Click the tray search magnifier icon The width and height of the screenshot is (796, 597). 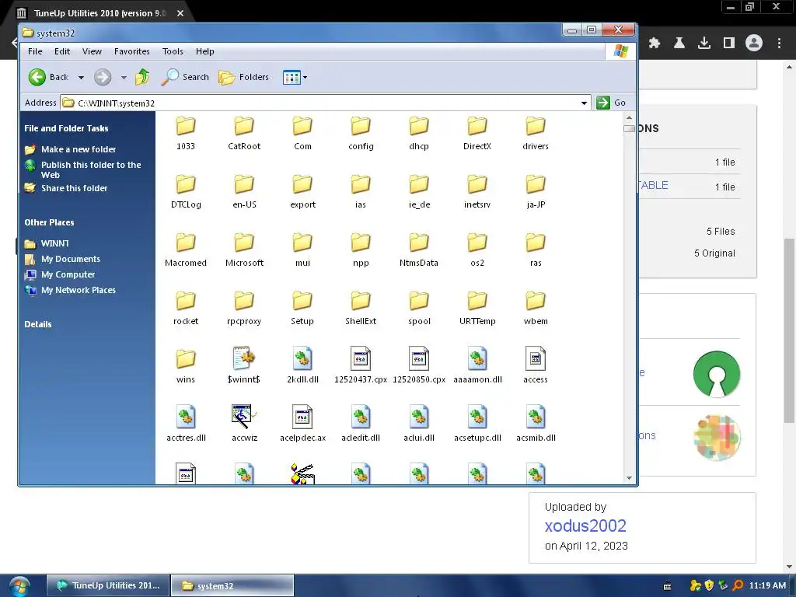click(x=738, y=585)
